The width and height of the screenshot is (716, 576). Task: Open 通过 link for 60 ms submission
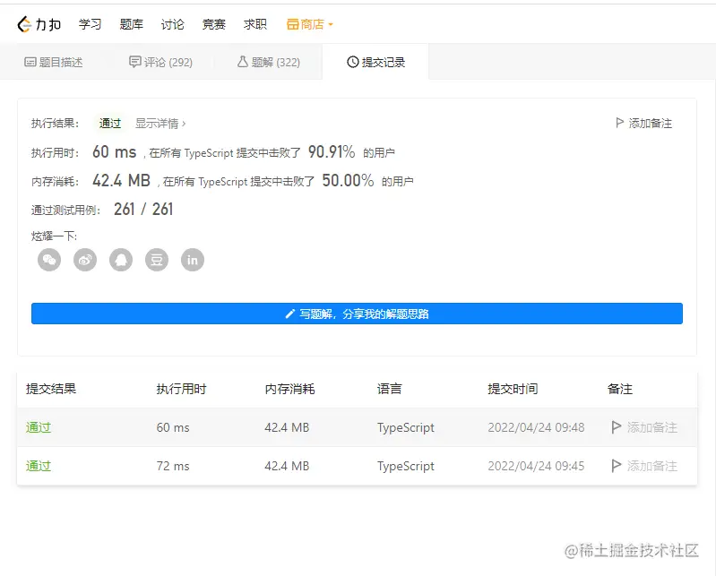[x=39, y=427]
